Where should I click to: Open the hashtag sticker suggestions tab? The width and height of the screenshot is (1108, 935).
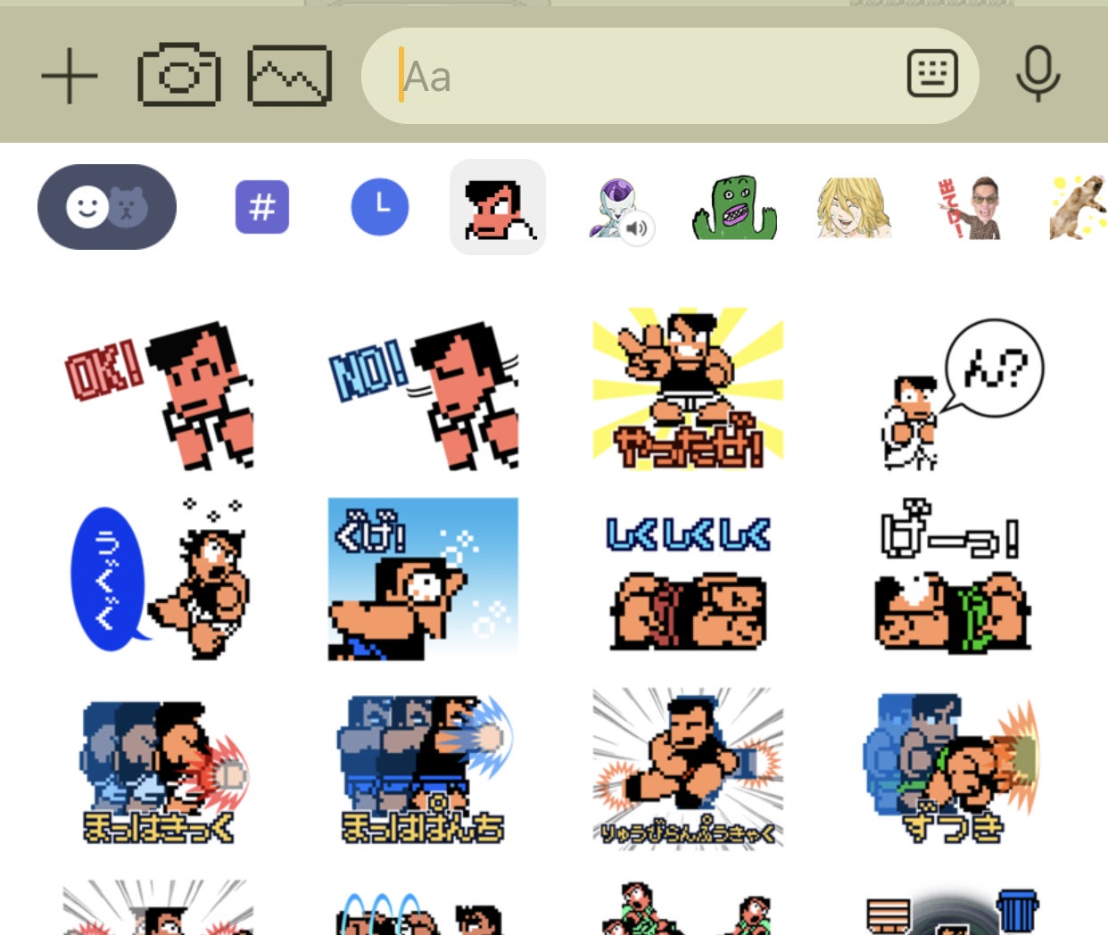pos(262,207)
